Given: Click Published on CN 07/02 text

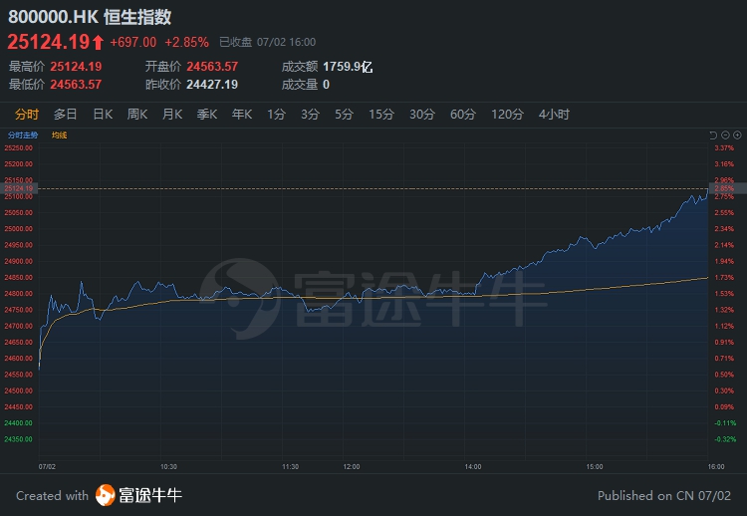Looking at the screenshot, I should click(664, 495).
